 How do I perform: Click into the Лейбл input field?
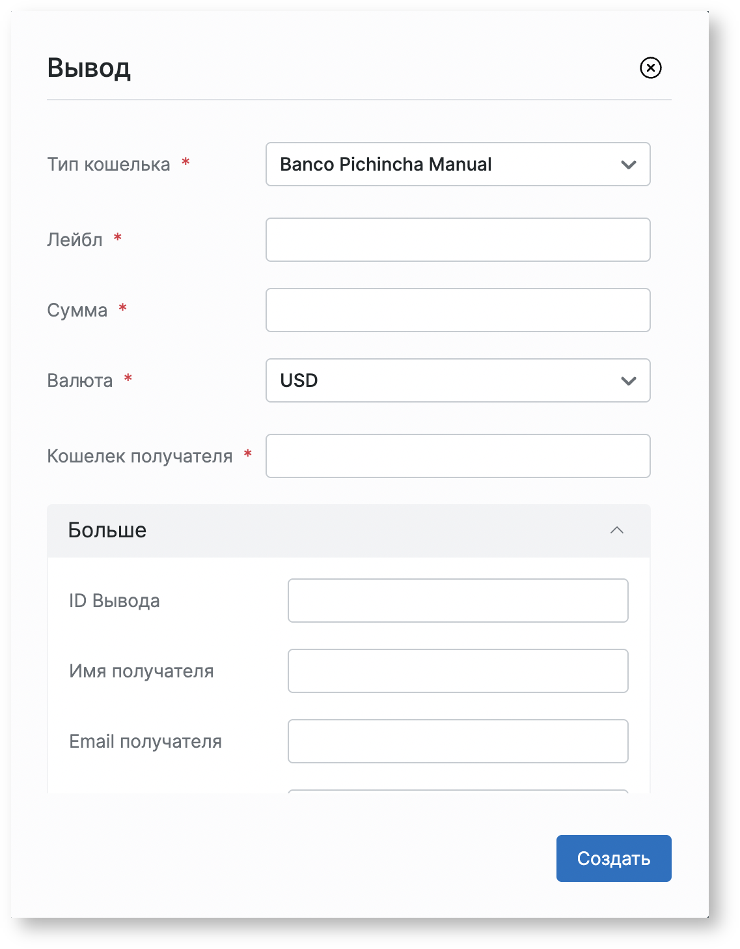tap(458, 240)
